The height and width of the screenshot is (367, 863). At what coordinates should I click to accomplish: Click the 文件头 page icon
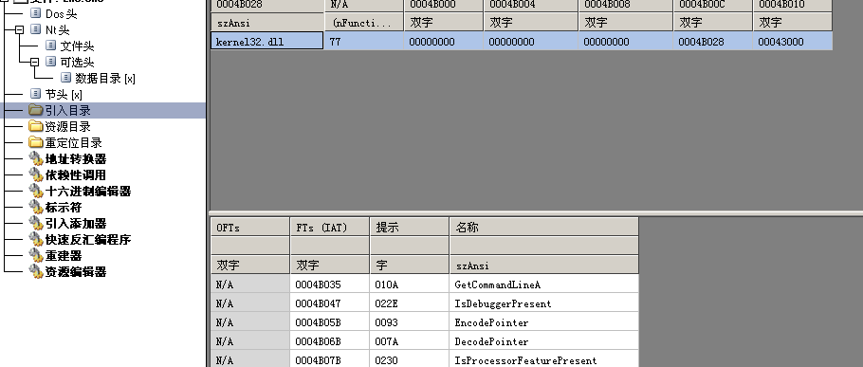(x=51, y=46)
